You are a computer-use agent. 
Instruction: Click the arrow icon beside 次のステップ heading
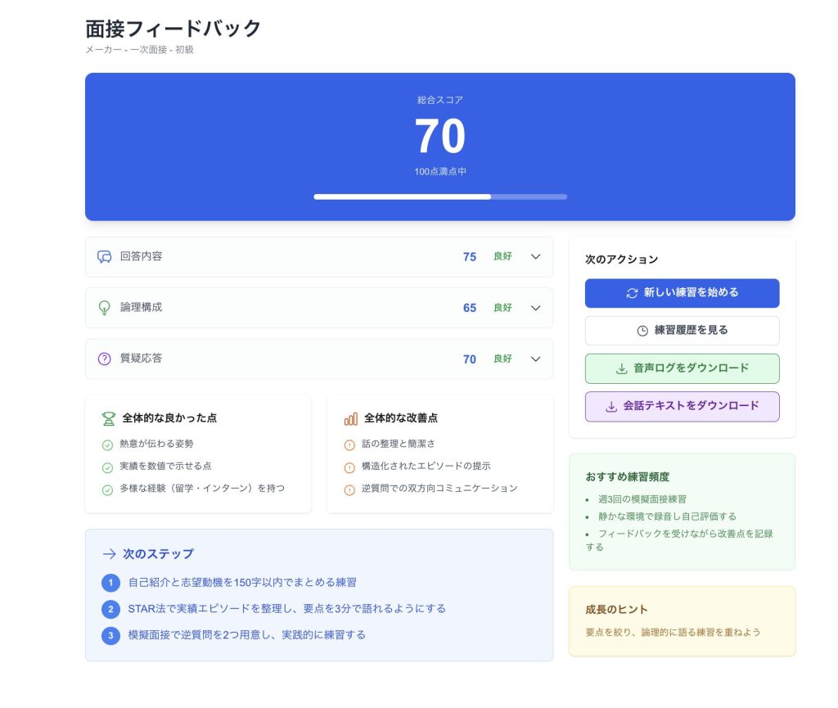[109, 554]
